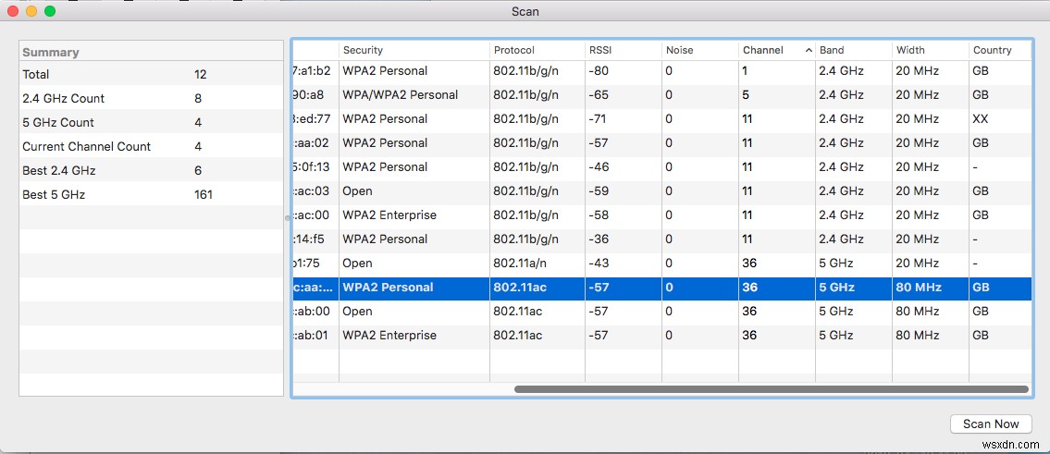Click the Protocol column header
Viewport: 1050px width, 454px height.
click(514, 50)
